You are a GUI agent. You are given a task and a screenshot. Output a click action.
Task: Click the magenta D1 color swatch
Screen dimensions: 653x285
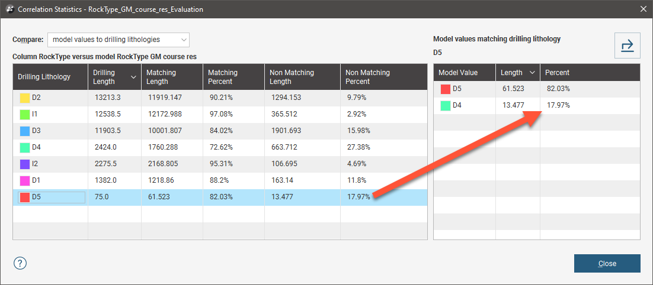pos(24,180)
